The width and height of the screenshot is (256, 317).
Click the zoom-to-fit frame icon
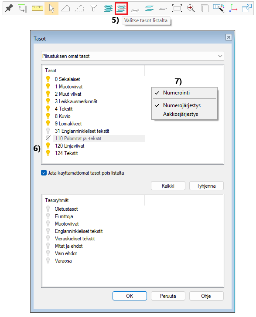pyautogui.click(x=177, y=8)
